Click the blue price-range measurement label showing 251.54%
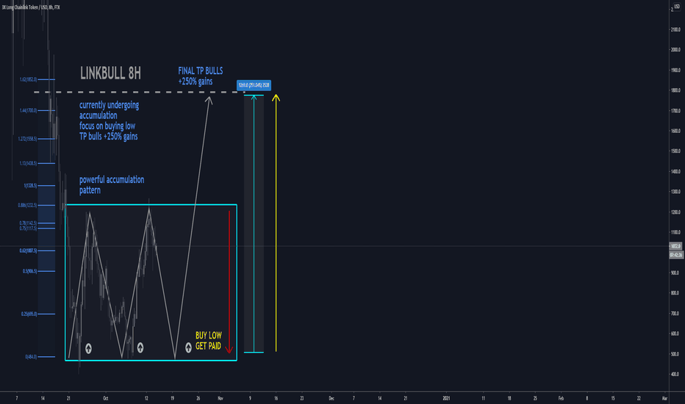This screenshot has height=404, width=685. pyautogui.click(x=254, y=85)
